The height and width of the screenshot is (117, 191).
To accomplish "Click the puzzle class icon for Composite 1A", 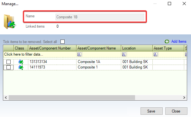I will (21, 62).
